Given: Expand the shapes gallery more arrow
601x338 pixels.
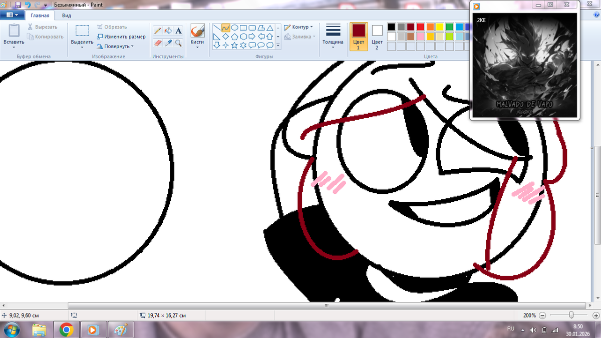Looking at the screenshot, I should pyautogui.click(x=278, y=45).
